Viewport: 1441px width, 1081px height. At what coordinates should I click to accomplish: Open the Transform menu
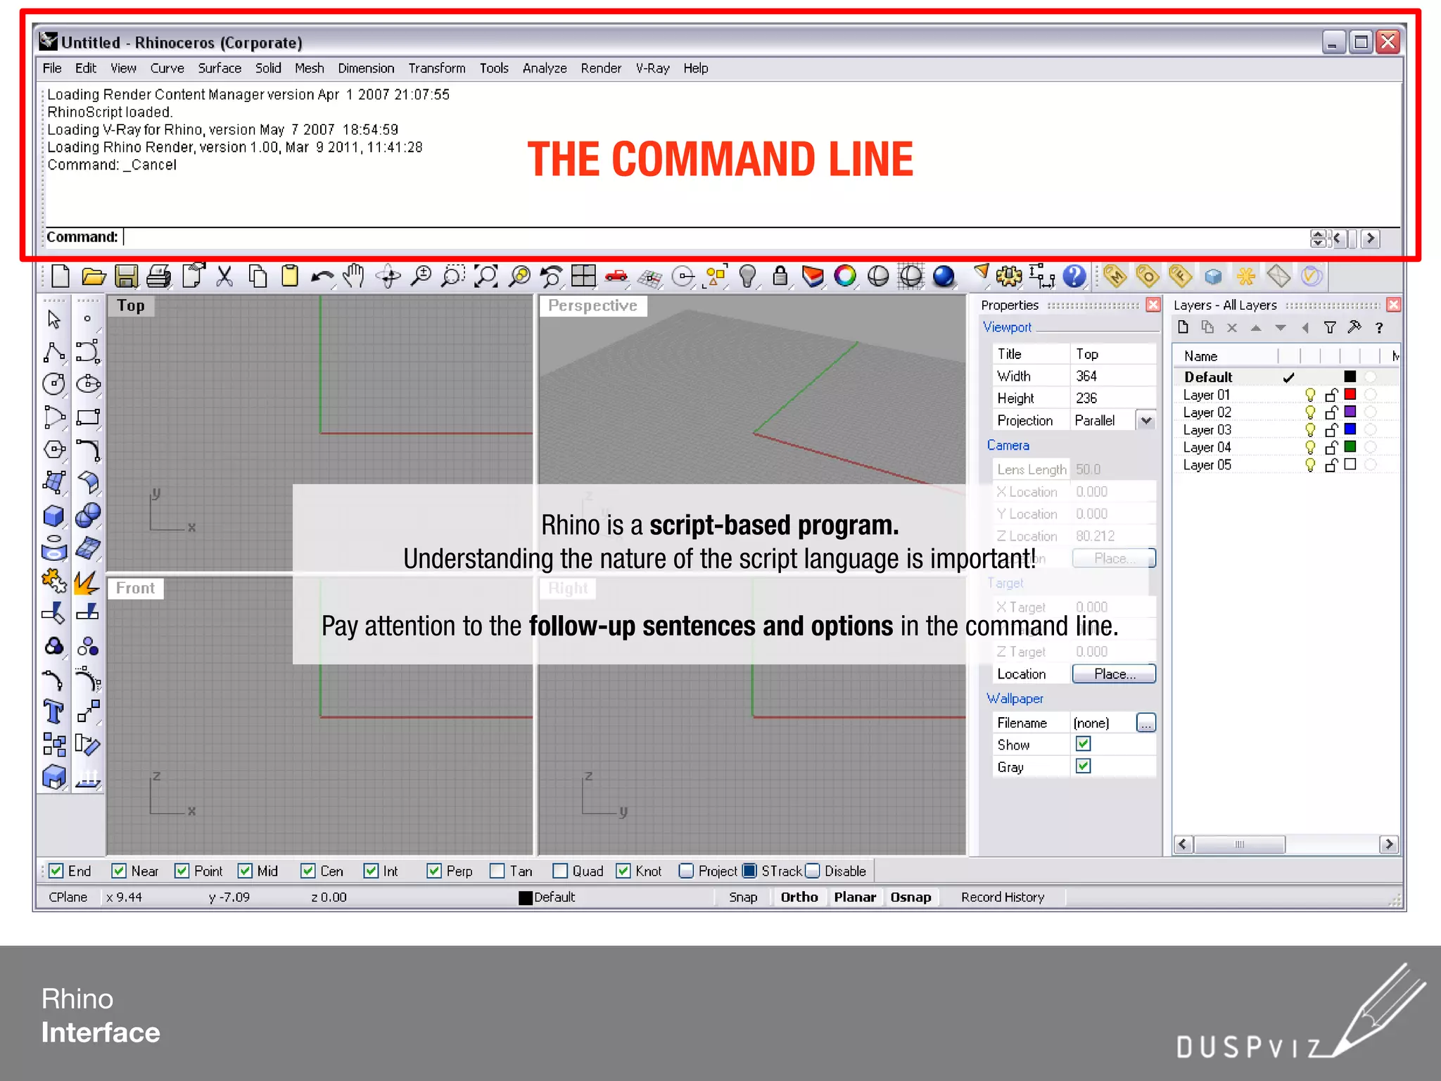pyautogui.click(x=437, y=68)
